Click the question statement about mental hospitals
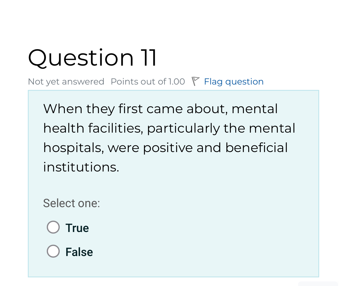Viewport: 347px width, 286px height. click(169, 138)
